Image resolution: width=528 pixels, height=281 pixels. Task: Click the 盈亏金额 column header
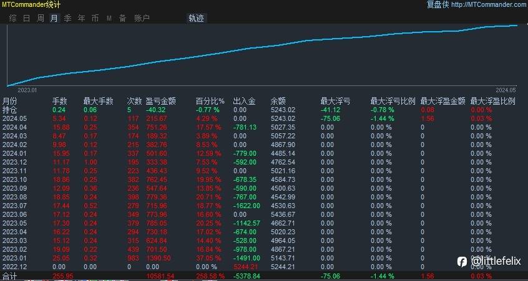click(x=160, y=101)
